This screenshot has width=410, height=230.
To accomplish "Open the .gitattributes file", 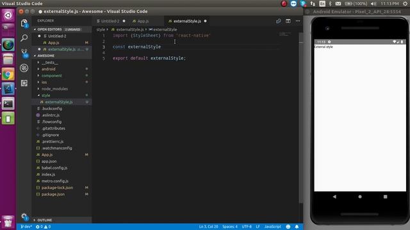I will (61, 128).
